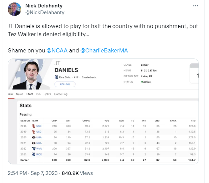
Task: Open the Game Log tab
Action: pos(61,94)
